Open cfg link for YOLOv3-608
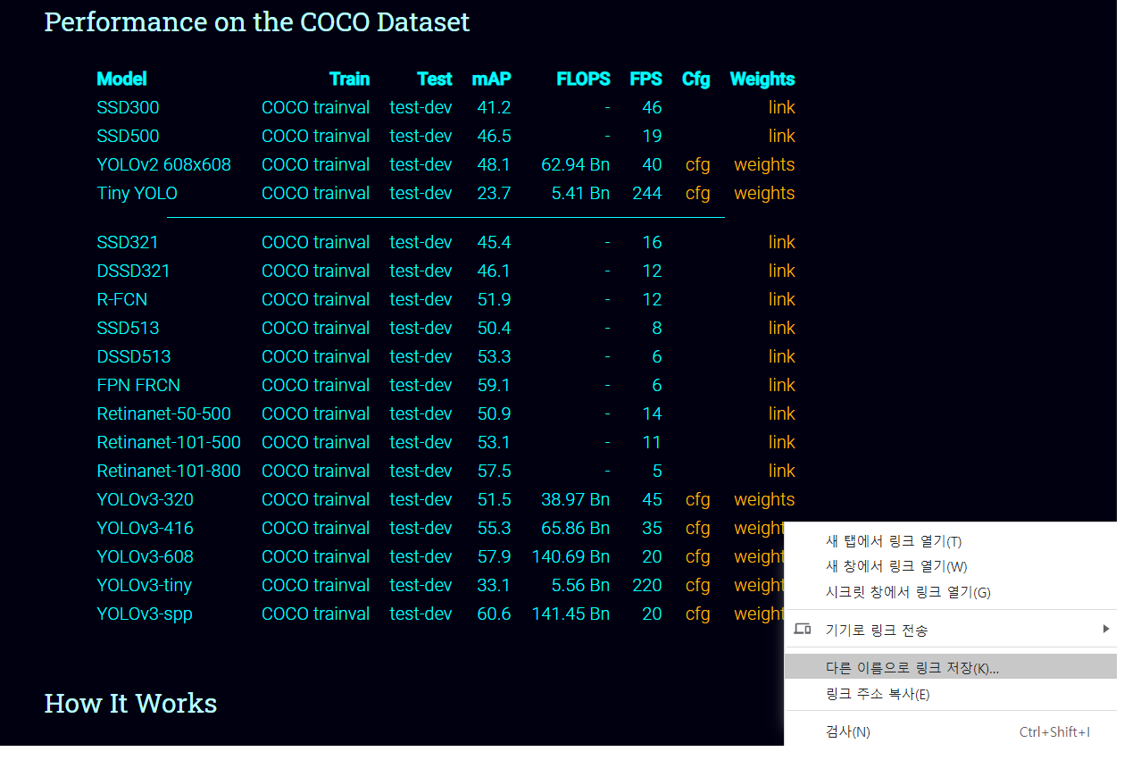 tap(697, 556)
